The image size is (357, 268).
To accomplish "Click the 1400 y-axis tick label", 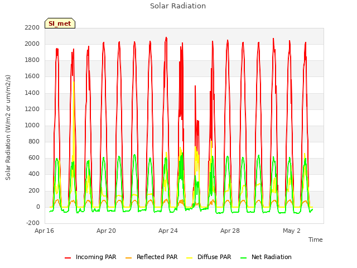I will [32, 93].
